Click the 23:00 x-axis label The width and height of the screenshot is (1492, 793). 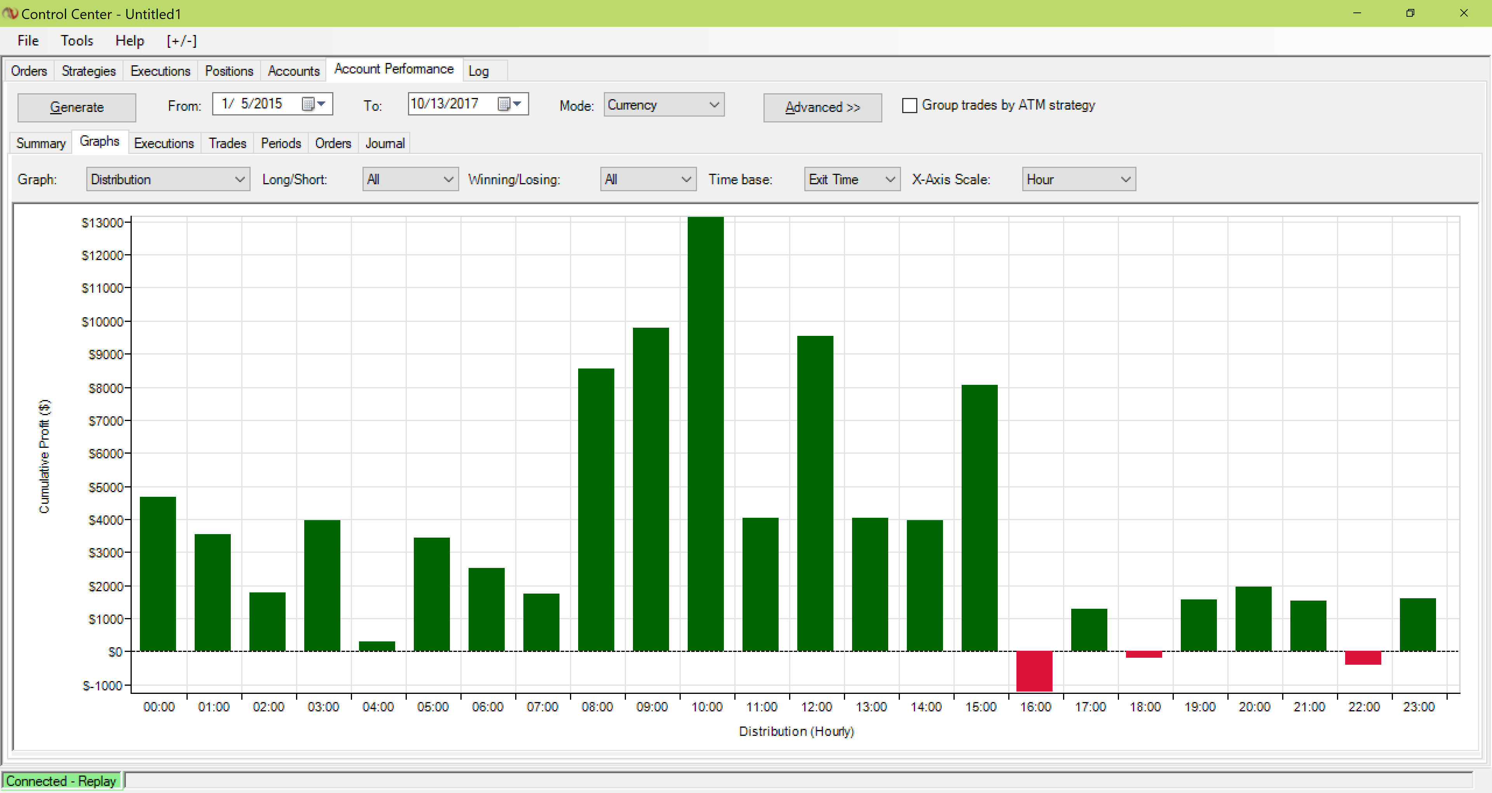1419,707
